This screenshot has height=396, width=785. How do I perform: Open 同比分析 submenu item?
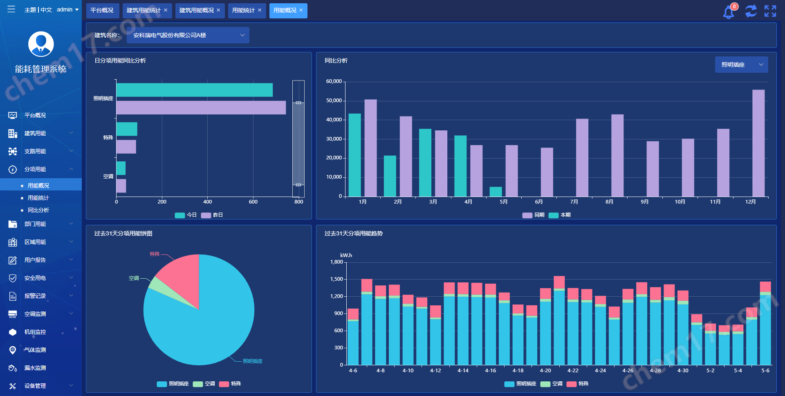coord(38,210)
